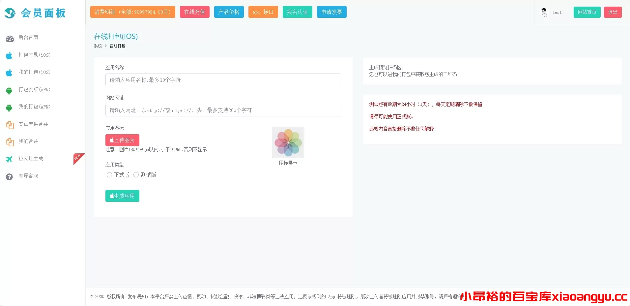Click 上传图片 to upload an icon
630x306 pixels.
pos(122,140)
